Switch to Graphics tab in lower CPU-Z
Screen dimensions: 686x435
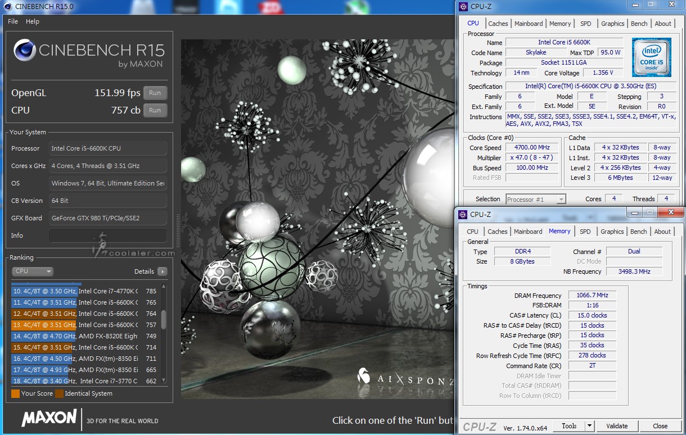click(612, 232)
